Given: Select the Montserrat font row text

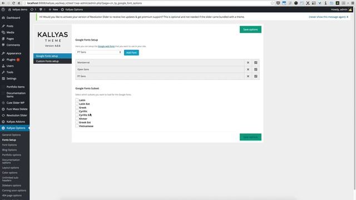Looking at the screenshot, I should [83, 63].
